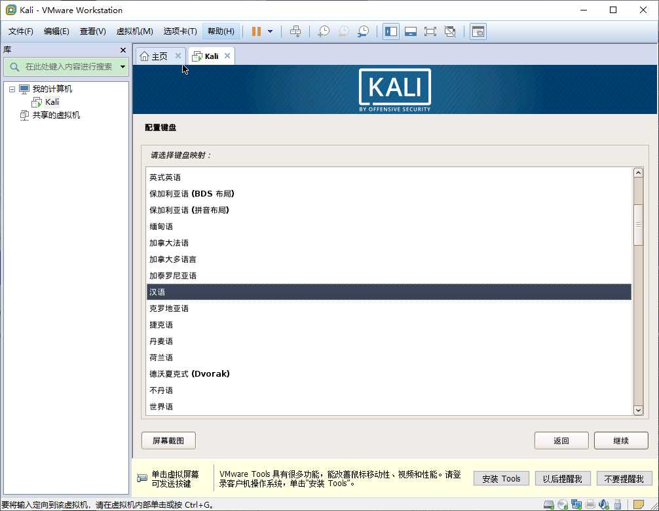
Task: Choose 丹麦语 keyboard layout
Action: tap(388, 341)
